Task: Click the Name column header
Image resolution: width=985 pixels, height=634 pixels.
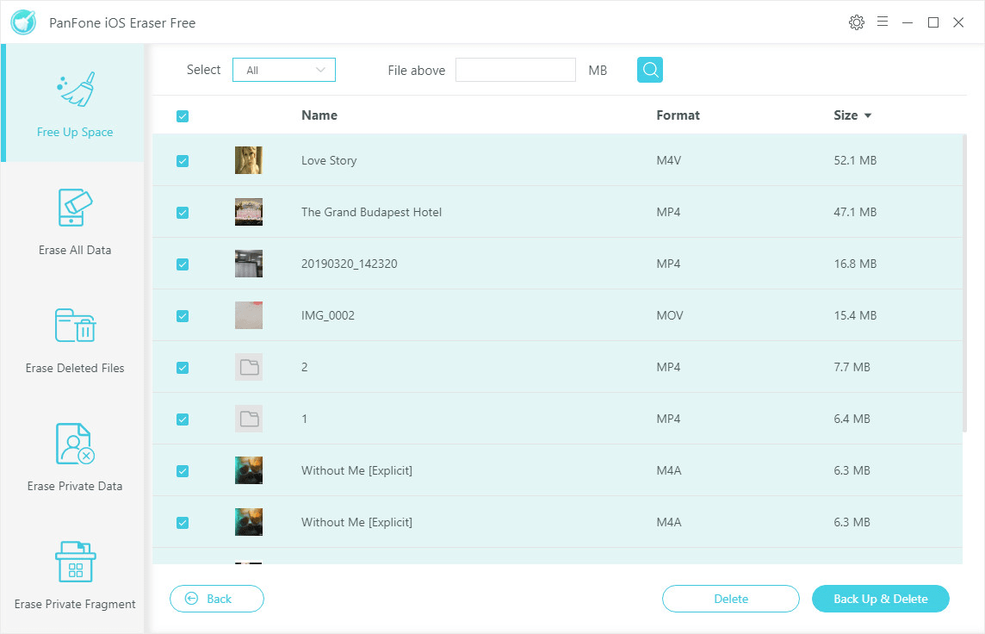Action: (x=319, y=115)
